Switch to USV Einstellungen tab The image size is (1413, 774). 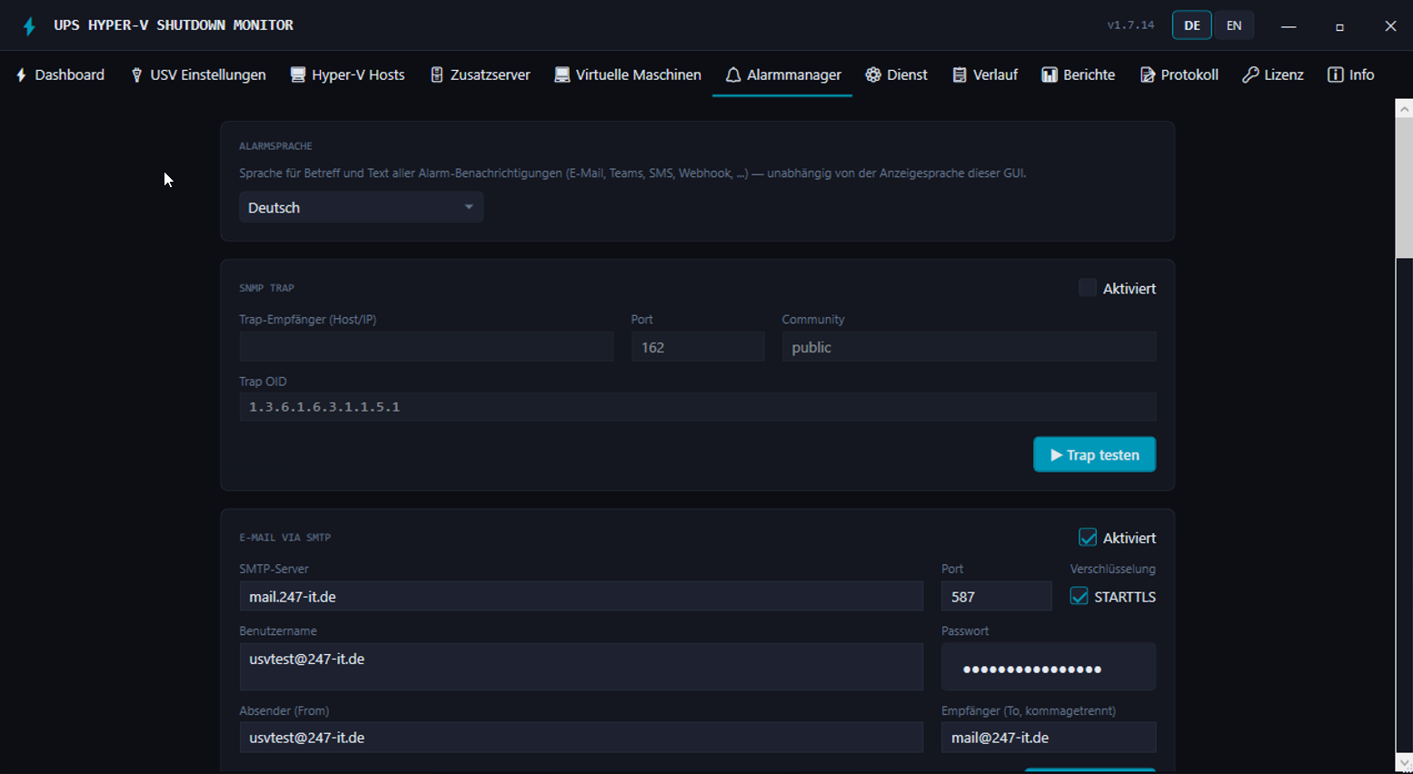(198, 74)
